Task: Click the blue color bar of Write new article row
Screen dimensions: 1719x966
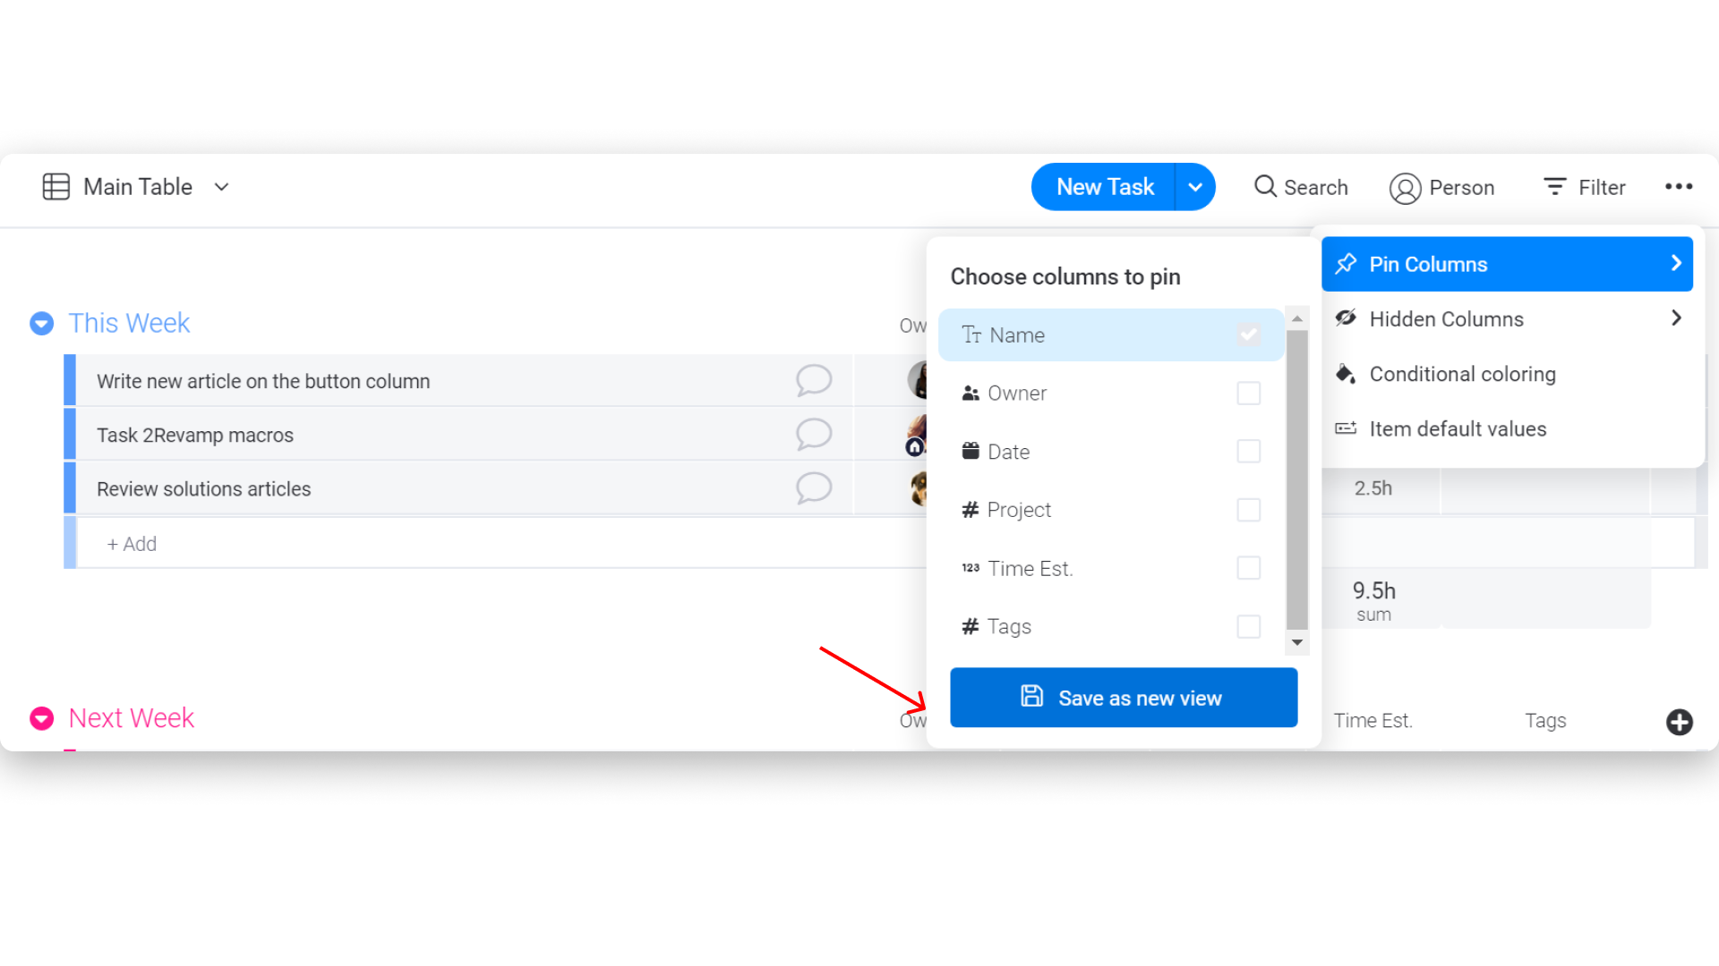Action: (70, 380)
